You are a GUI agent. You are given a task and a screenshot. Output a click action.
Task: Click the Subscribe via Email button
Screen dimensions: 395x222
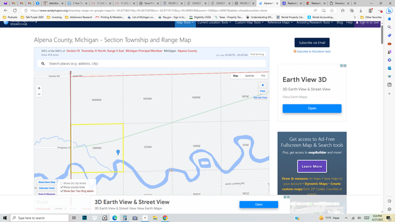[x=312, y=42]
